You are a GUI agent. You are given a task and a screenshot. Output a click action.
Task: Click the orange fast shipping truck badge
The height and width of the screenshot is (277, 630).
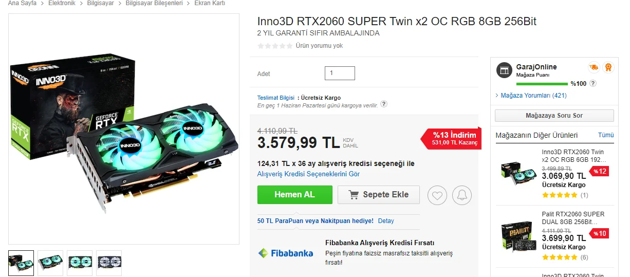[x=594, y=67]
